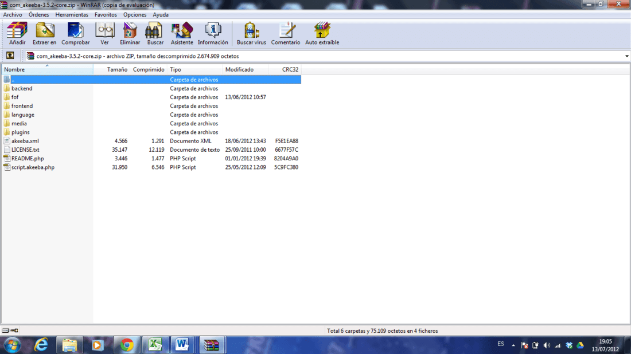631x354 pixels.
Task: Click the Buscar virus scan icon
Action: 251,30
